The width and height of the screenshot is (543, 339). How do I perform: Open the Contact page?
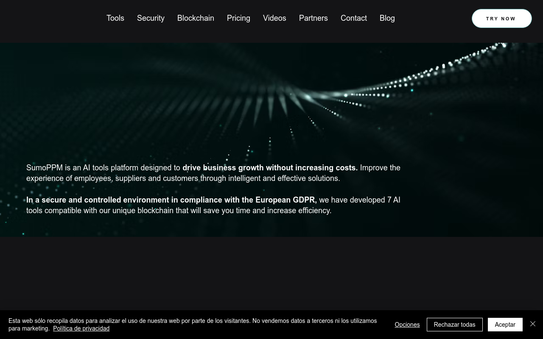(x=354, y=18)
